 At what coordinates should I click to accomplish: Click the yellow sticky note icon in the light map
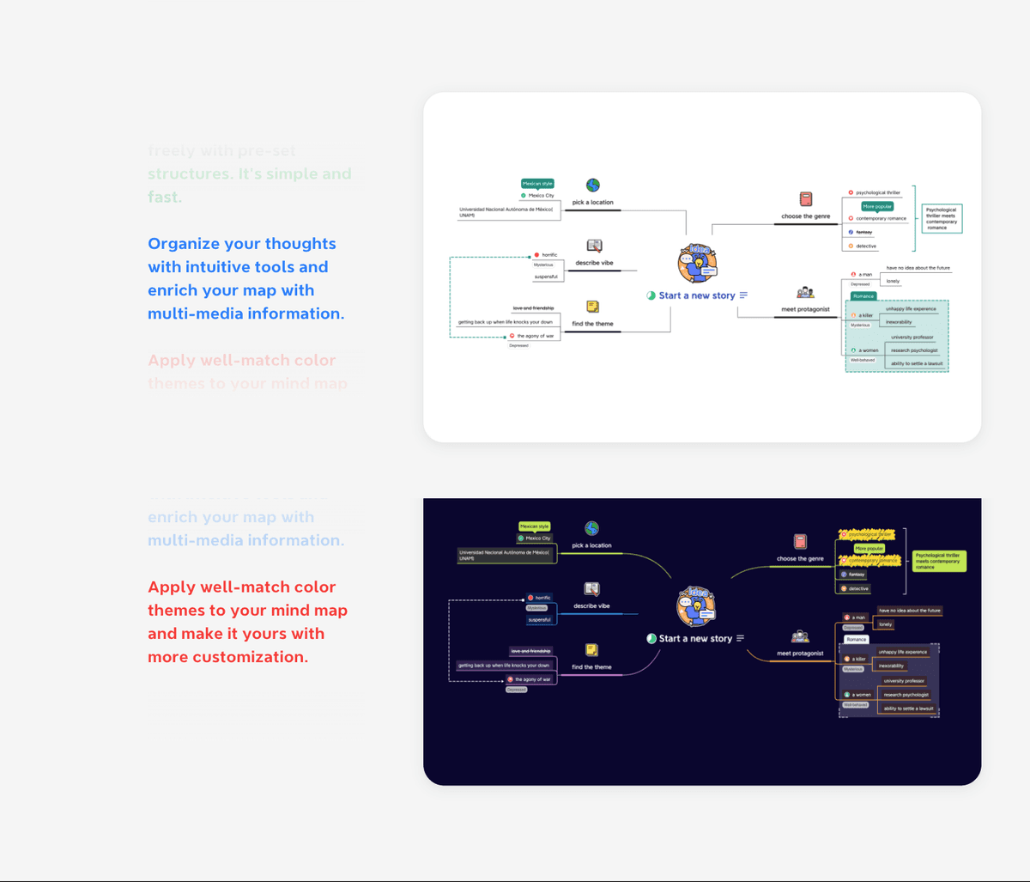pos(593,307)
